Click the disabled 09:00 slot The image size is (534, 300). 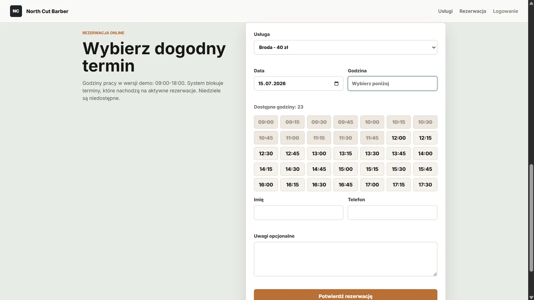[266, 122]
